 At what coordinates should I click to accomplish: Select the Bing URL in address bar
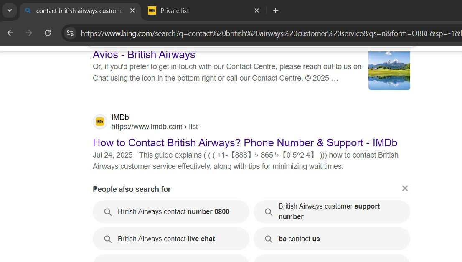click(x=271, y=33)
